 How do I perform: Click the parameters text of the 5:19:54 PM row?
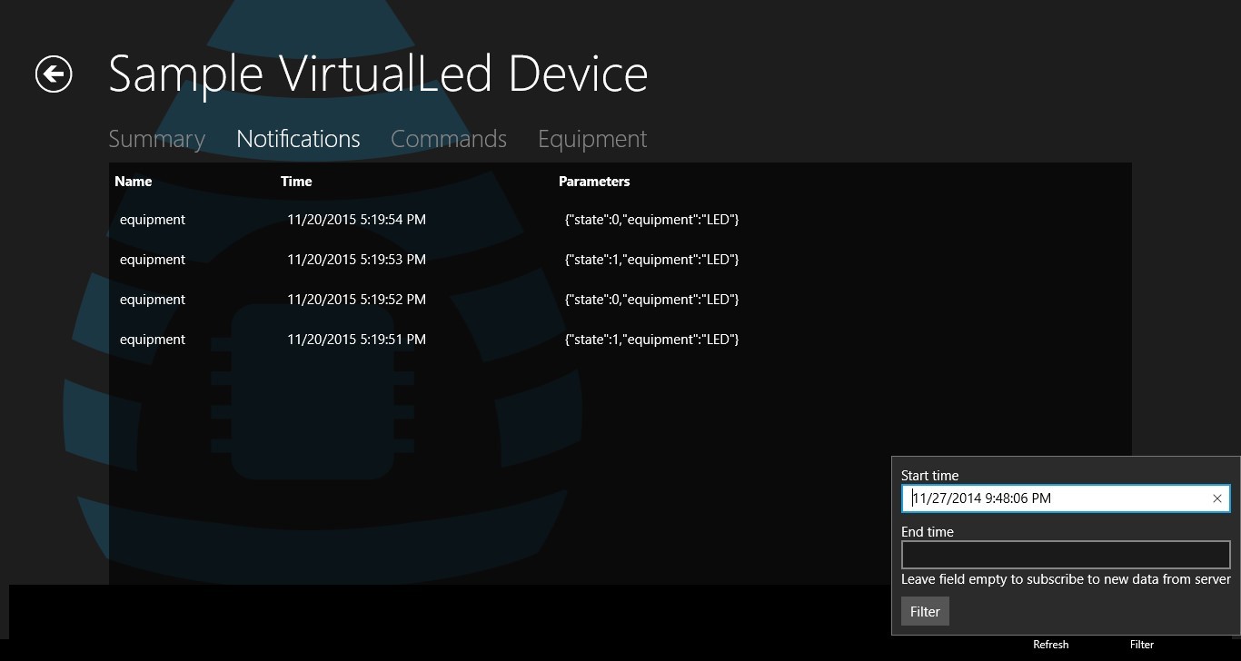[x=651, y=220]
